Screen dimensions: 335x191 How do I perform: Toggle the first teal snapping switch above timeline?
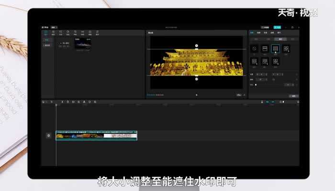pyautogui.click(x=267, y=102)
